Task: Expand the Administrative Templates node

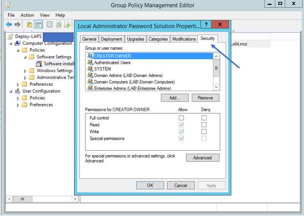Action: (25, 78)
